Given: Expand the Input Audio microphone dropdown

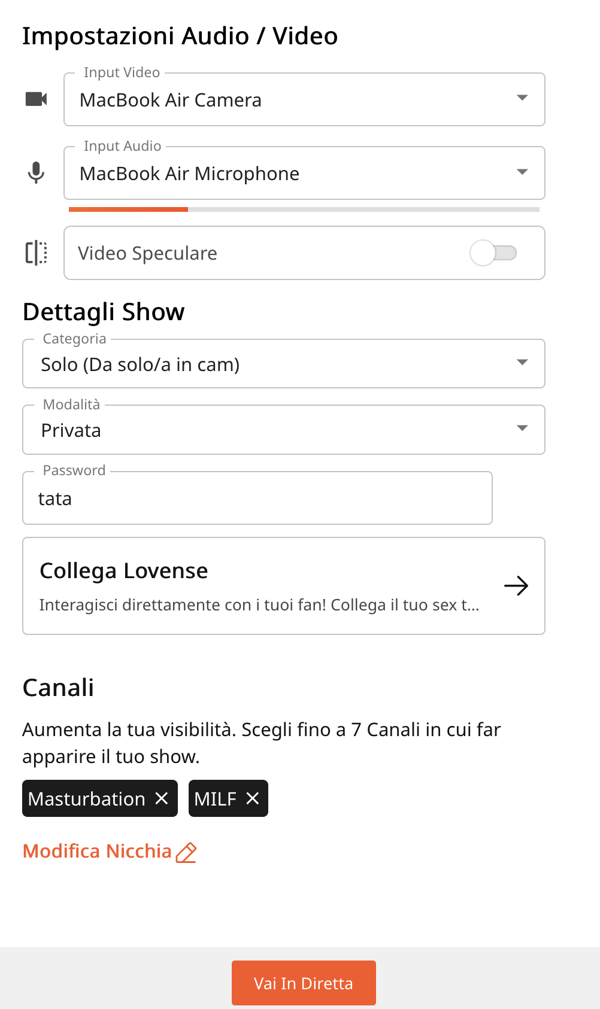Looking at the screenshot, I should pos(304,173).
